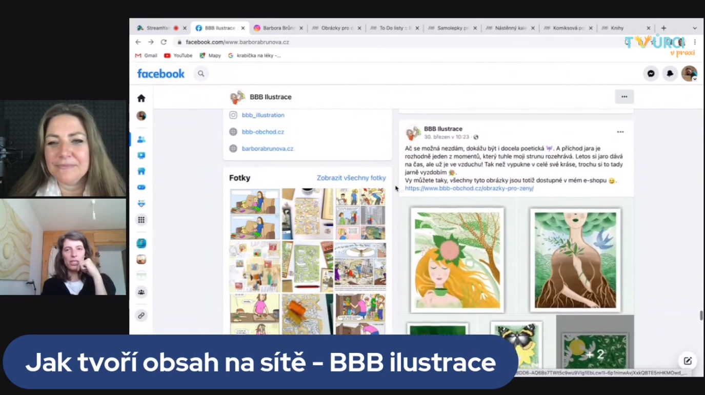Switch to Knihy tab

coord(626,28)
